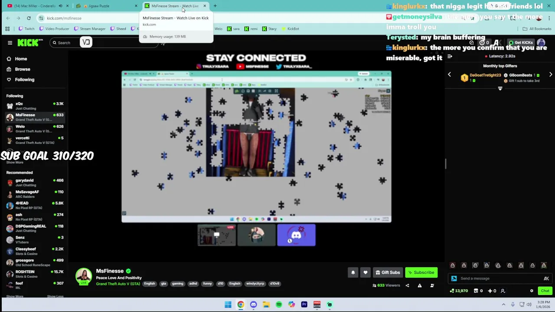Click the 13,970 channel points balance
The image size is (555, 312).
459,291
